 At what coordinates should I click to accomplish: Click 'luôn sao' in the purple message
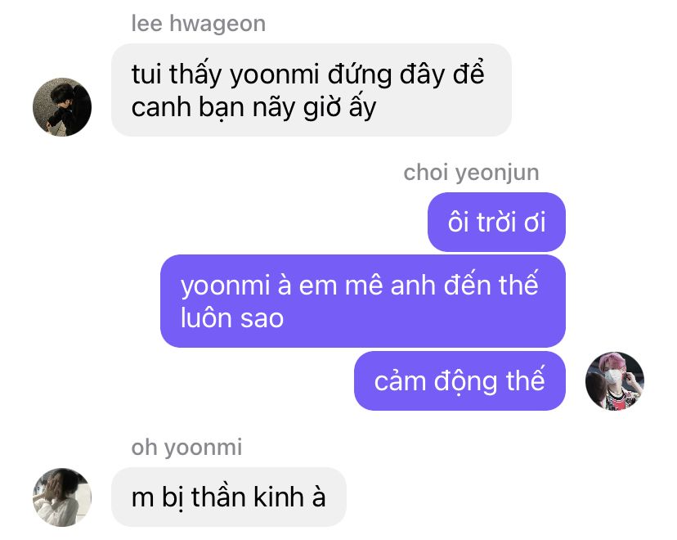click(232, 318)
